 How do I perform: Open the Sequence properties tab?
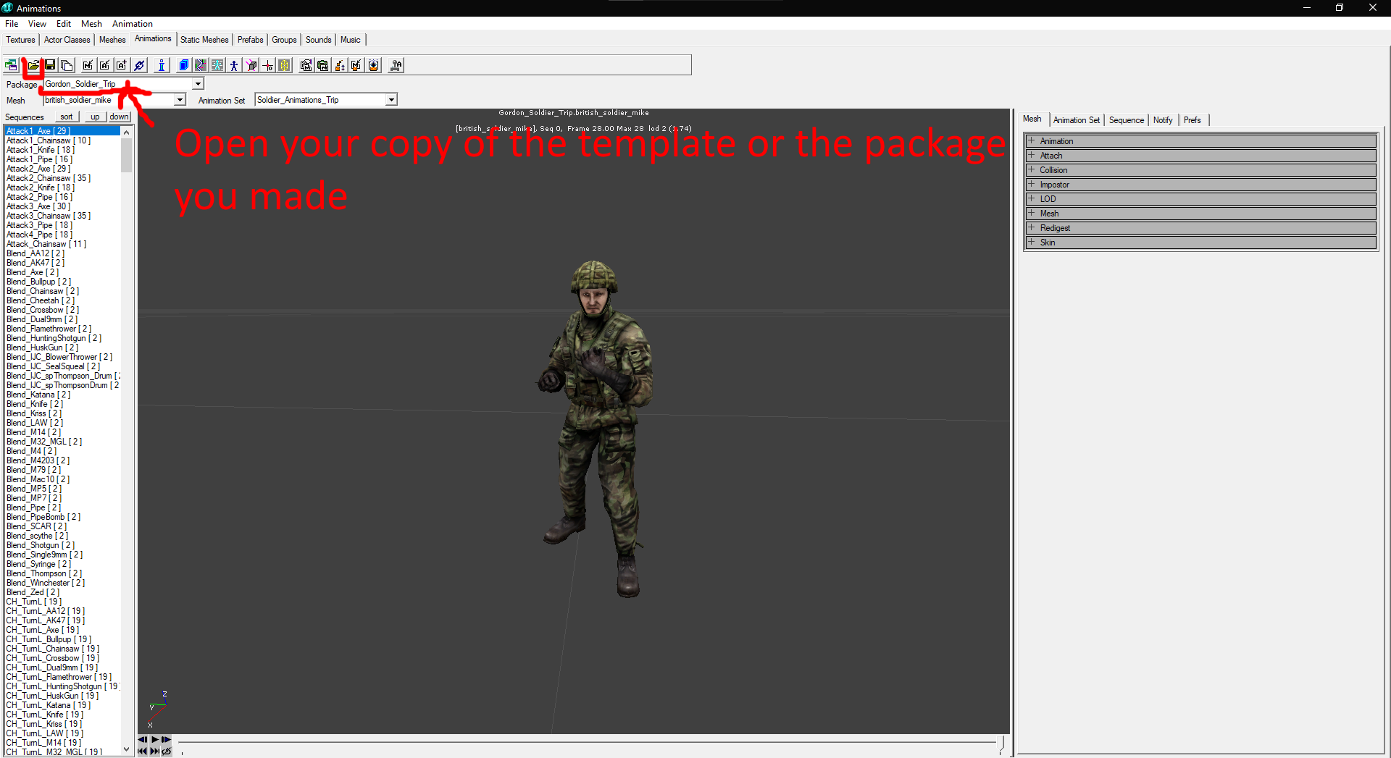click(x=1127, y=120)
